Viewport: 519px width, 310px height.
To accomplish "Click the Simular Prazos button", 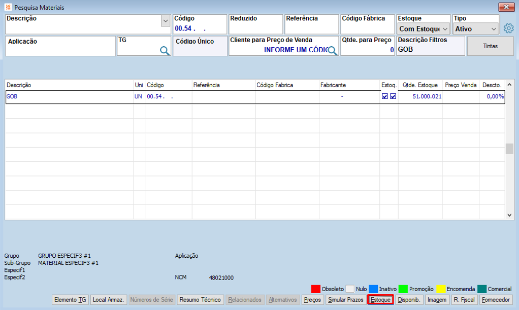I will pos(345,300).
